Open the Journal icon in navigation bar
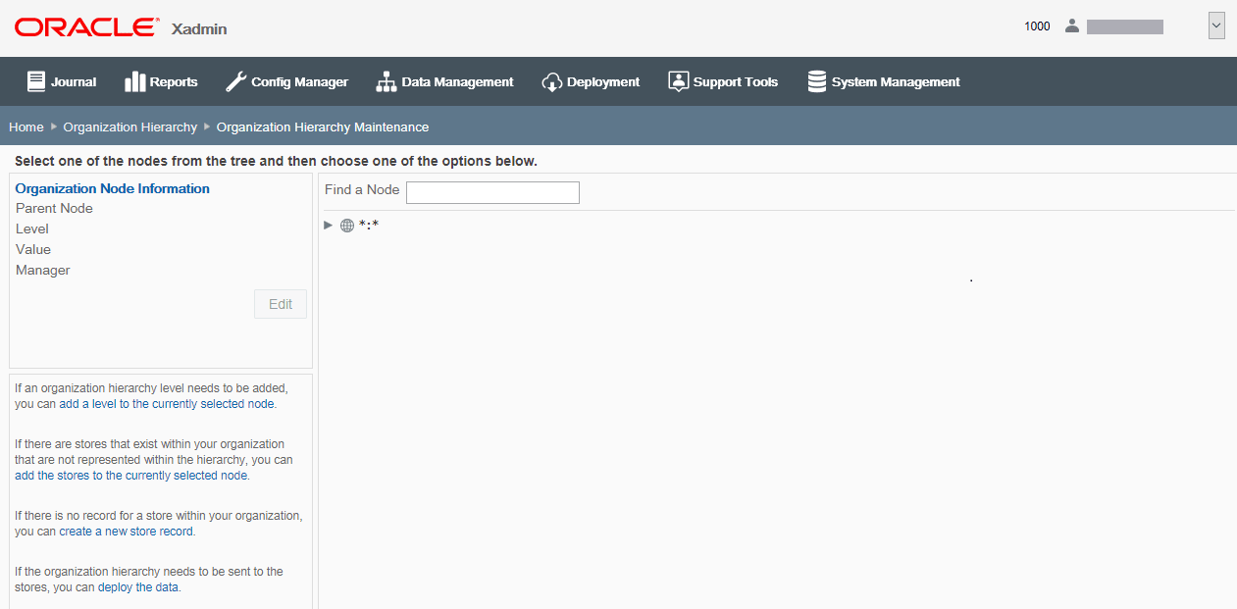The height and width of the screenshot is (609, 1237). [36, 80]
